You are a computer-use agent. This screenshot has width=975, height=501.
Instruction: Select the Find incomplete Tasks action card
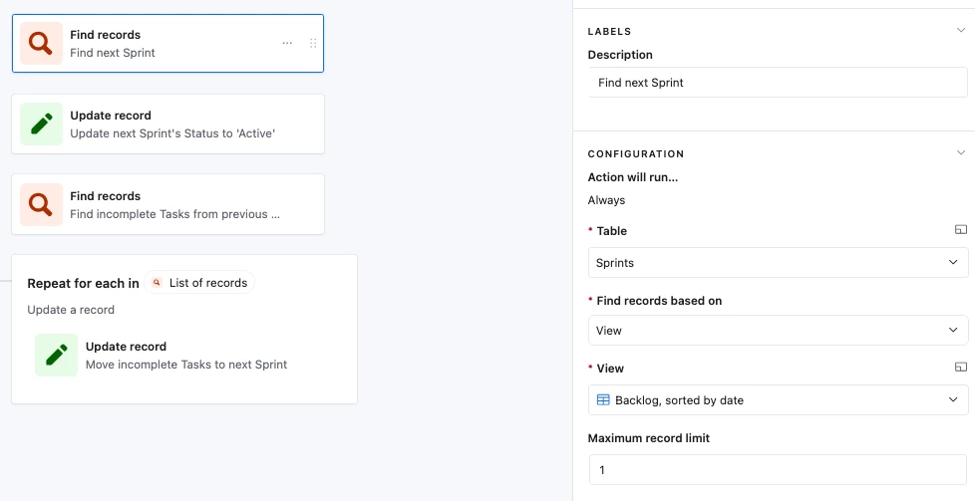167,204
